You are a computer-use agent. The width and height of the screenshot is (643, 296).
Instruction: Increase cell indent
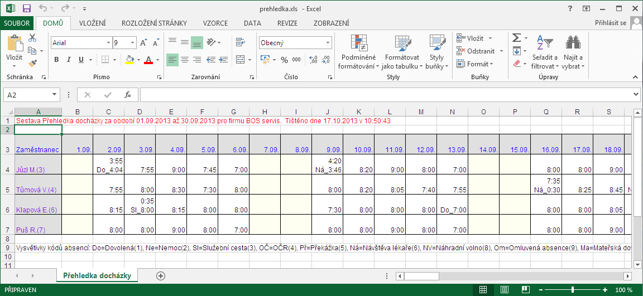223,60
